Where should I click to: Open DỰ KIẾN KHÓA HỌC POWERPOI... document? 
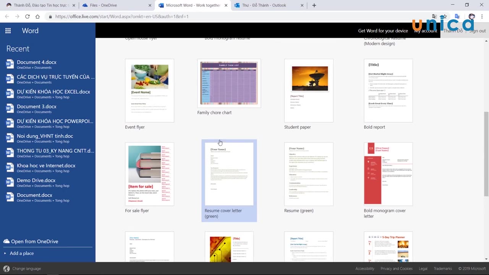pos(48,123)
